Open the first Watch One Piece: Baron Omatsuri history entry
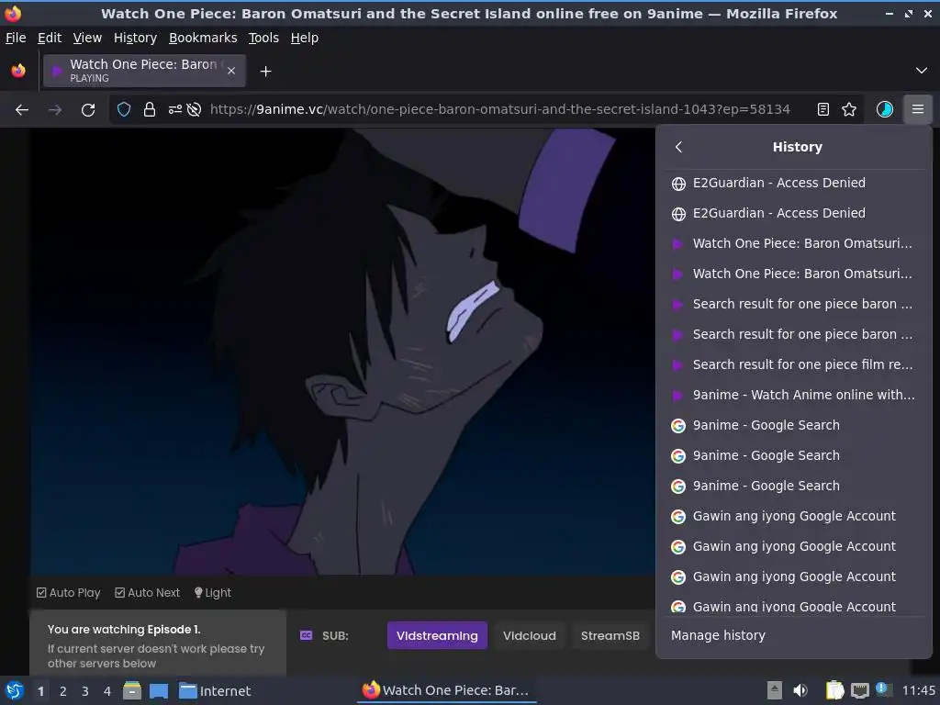This screenshot has height=705, width=940. click(794, 243)
